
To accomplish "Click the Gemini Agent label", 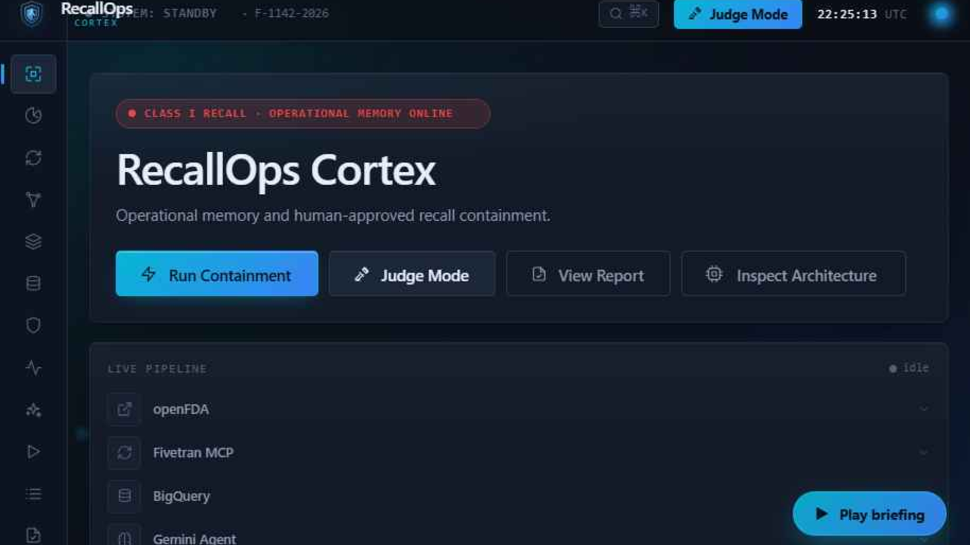I will (195, 539).
